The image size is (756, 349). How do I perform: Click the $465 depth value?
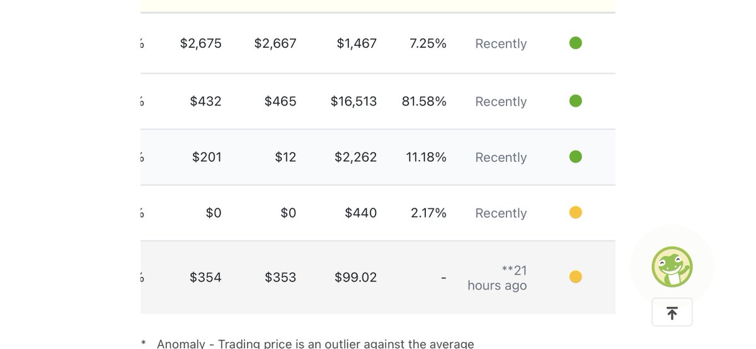pyautogui.click(x=280, y=101)
